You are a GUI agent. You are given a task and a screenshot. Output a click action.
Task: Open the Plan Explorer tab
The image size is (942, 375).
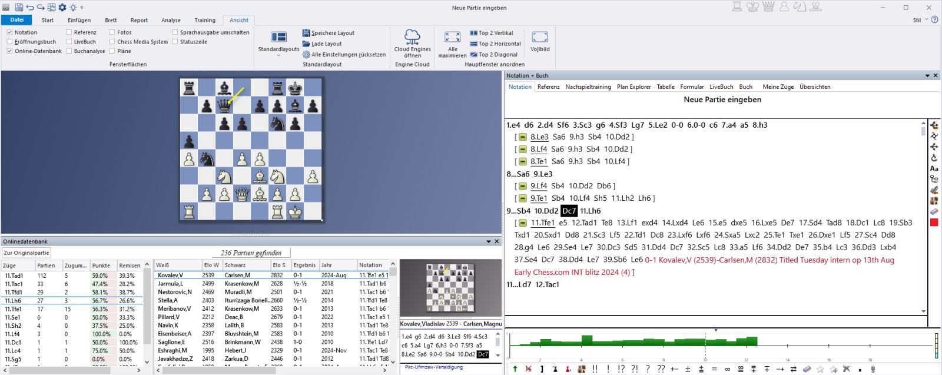(633, 87)
